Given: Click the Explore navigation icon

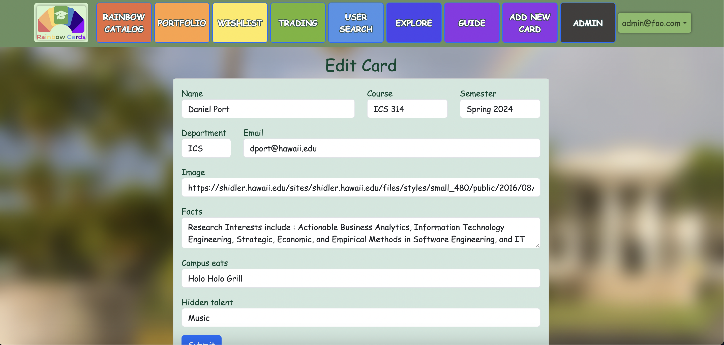Looking at the screenshot, I should tap(414, 23).
